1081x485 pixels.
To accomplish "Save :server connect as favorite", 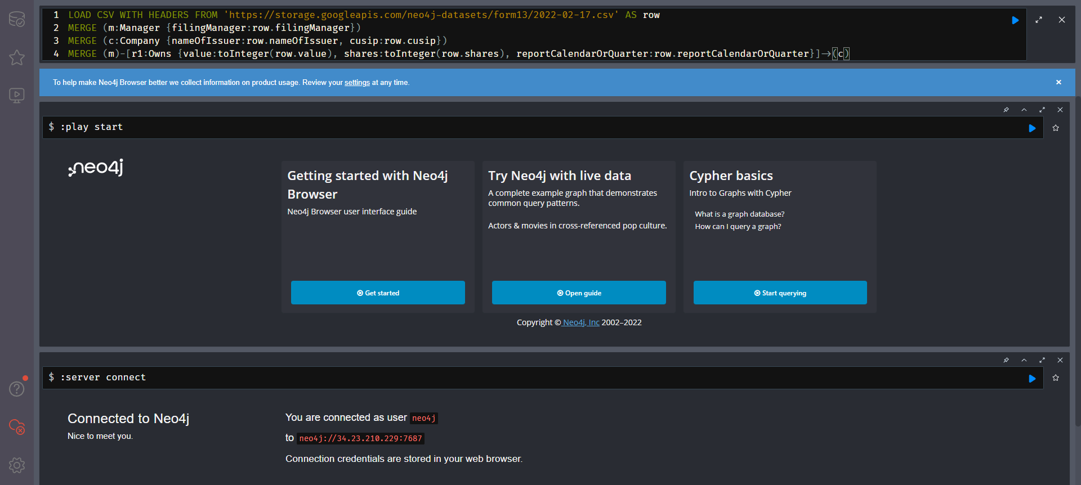I will coord(1056,378).
